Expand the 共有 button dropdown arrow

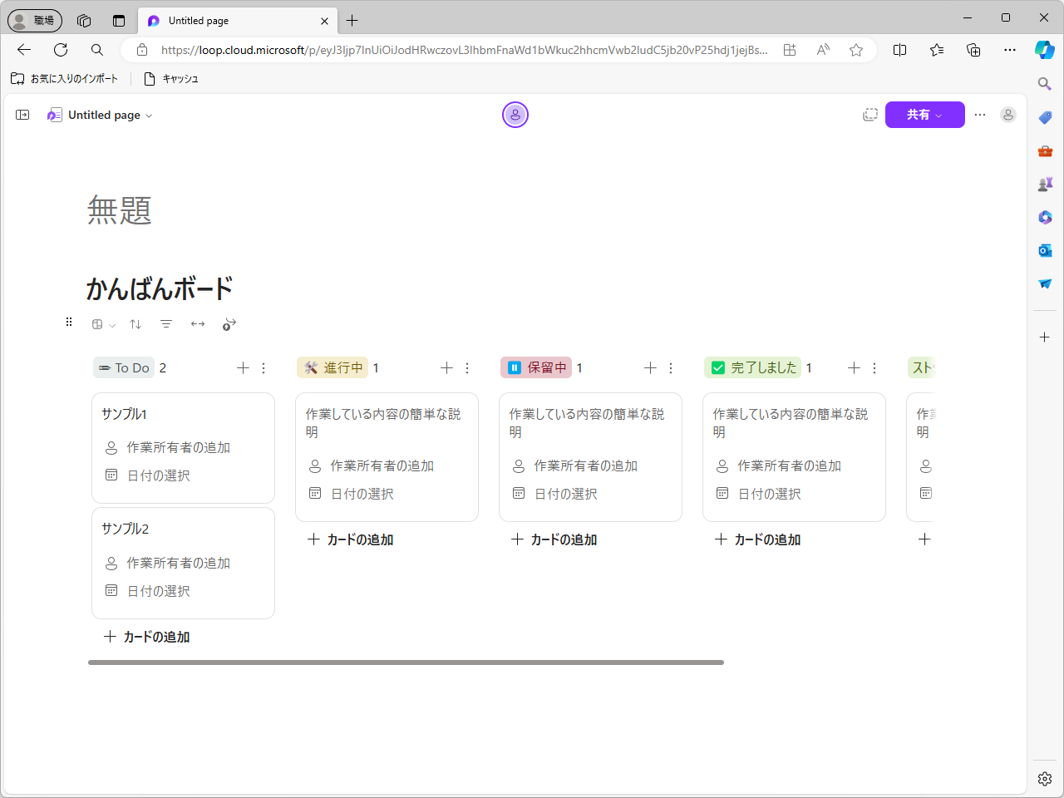pyautogui.click(x=946, y=115)
